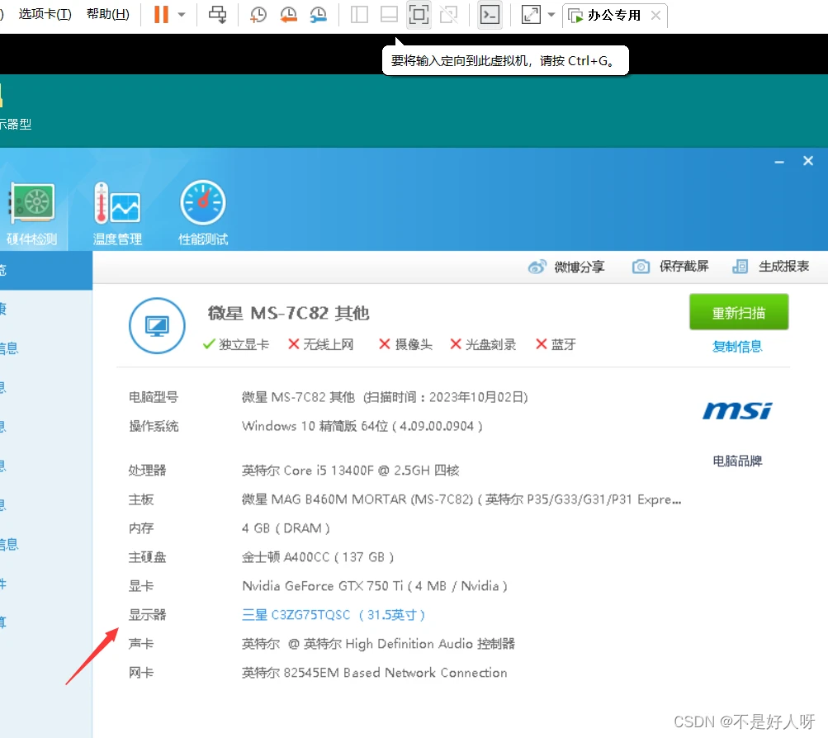This screenshot has width=828, height=738.
Task: Click the 82545EM Network Connection text
Action: pos(375,673)
